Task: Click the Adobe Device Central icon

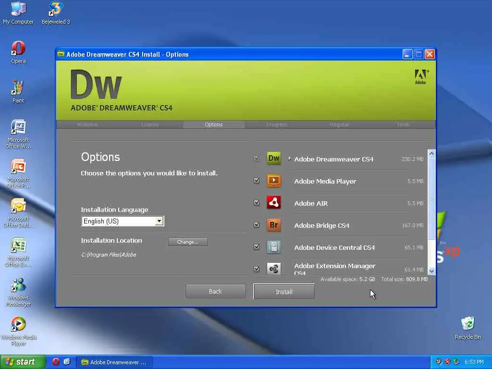Action: pyautogui.click(x=273, y=247)
